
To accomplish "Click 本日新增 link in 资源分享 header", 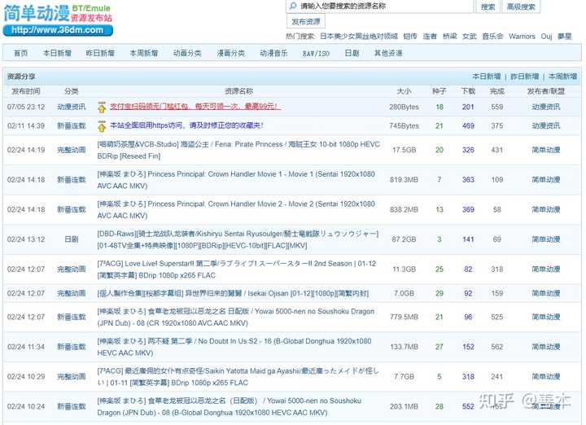I will (x=486, y=77).
